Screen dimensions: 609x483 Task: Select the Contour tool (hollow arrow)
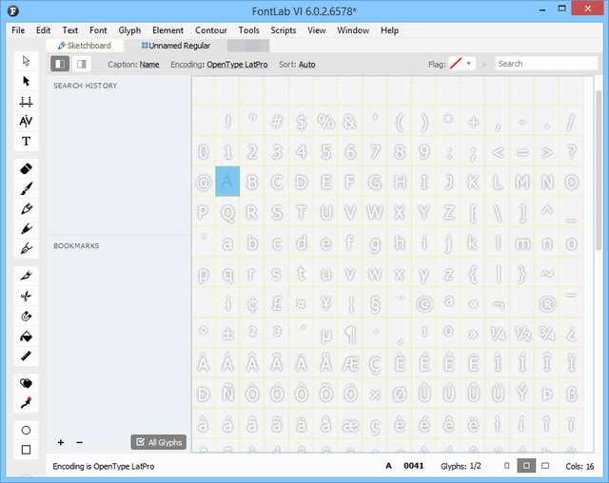point(26,61)
